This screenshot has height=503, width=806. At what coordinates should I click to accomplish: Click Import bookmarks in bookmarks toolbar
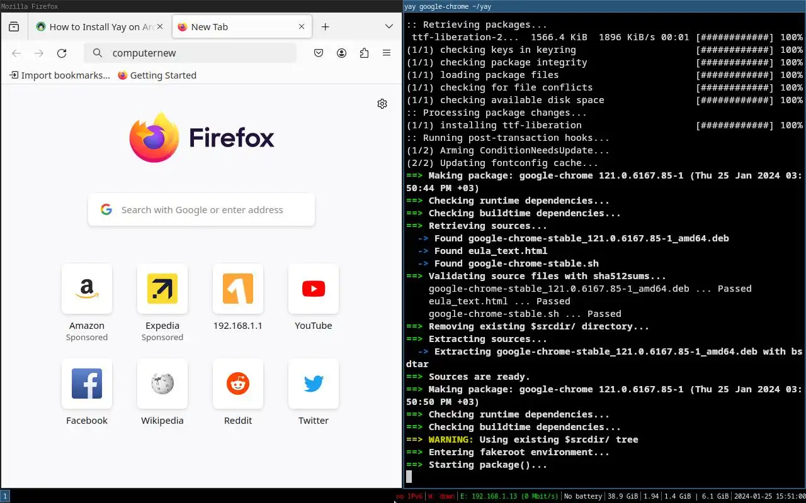tap(60, 75)
